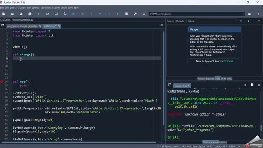
Task: Clear console output using page icon
Action: (x=252, y=85)
